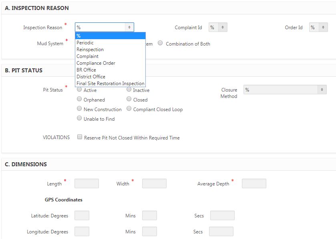
Task: Select District Office inspection reason
Action: (91, 77)
